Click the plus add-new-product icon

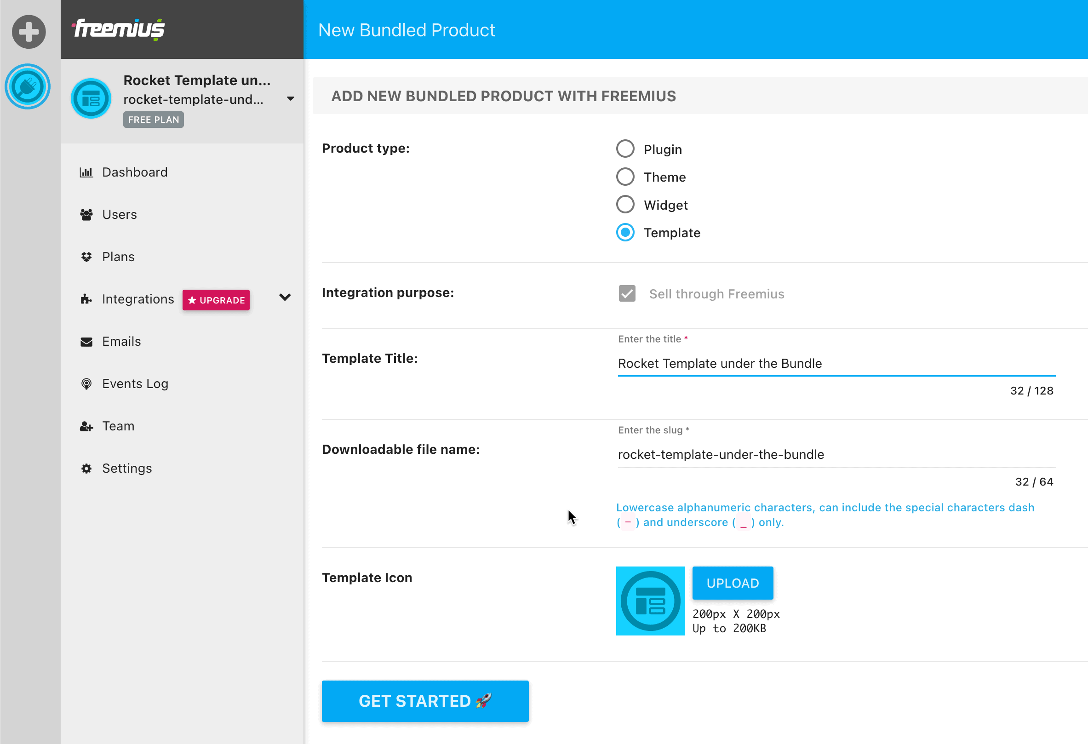point(29,32)
